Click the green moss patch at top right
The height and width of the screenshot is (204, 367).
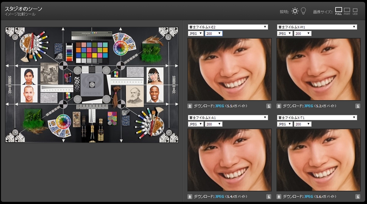[152, 53]
